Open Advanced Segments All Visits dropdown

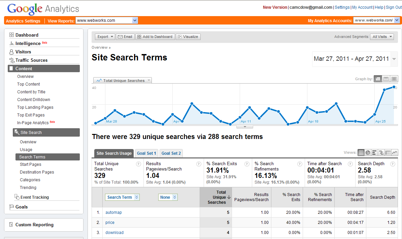tap(382, 37)
